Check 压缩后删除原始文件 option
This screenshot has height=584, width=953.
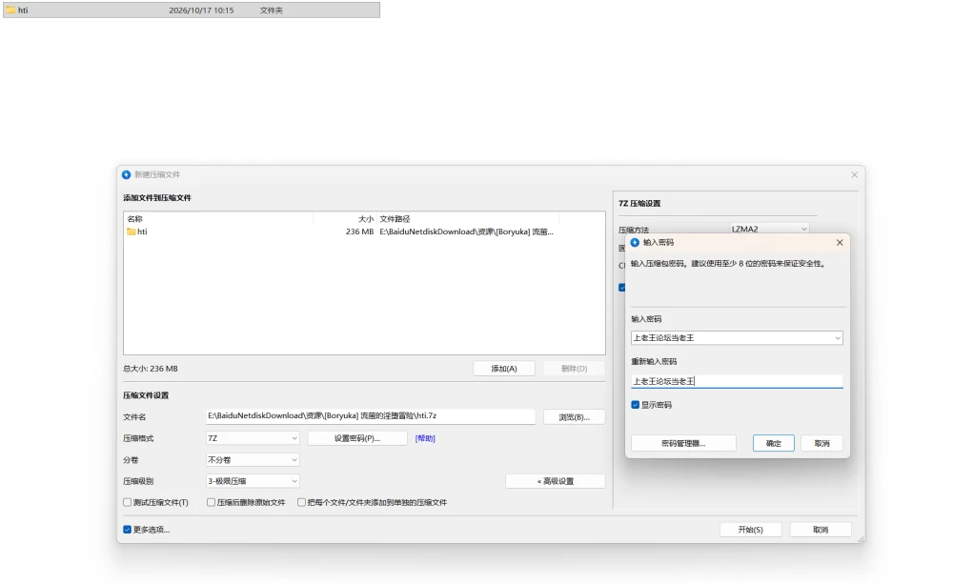coord(211,503)
